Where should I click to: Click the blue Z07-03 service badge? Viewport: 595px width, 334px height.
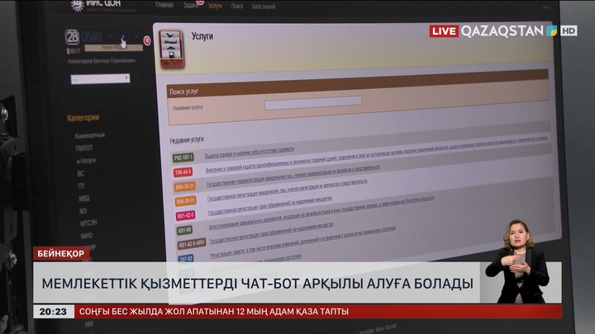point(186,259)
